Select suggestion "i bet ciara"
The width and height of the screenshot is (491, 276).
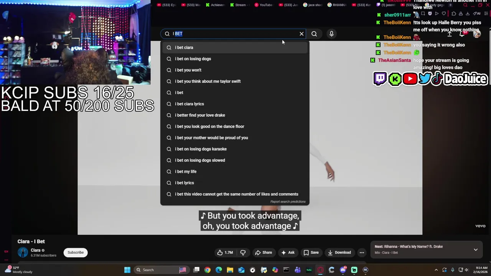[x=234, y=48]
